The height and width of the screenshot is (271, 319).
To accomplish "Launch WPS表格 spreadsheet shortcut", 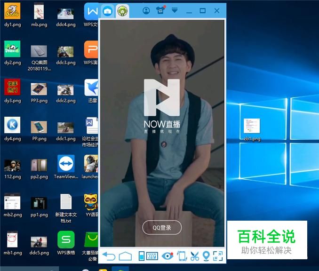I will tap(66, 243).
